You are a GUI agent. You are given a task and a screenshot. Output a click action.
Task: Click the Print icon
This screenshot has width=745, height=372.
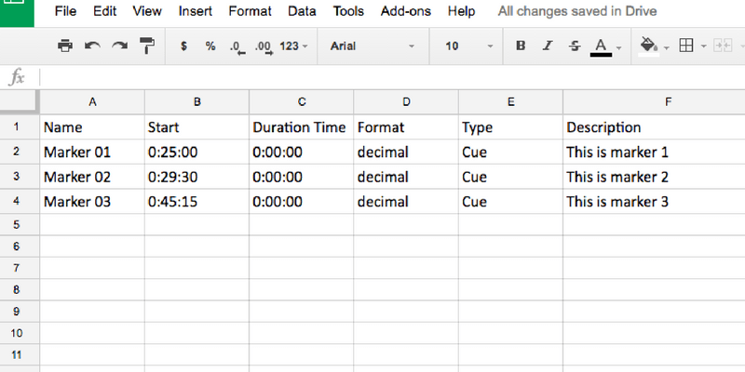tap(64, 46)
